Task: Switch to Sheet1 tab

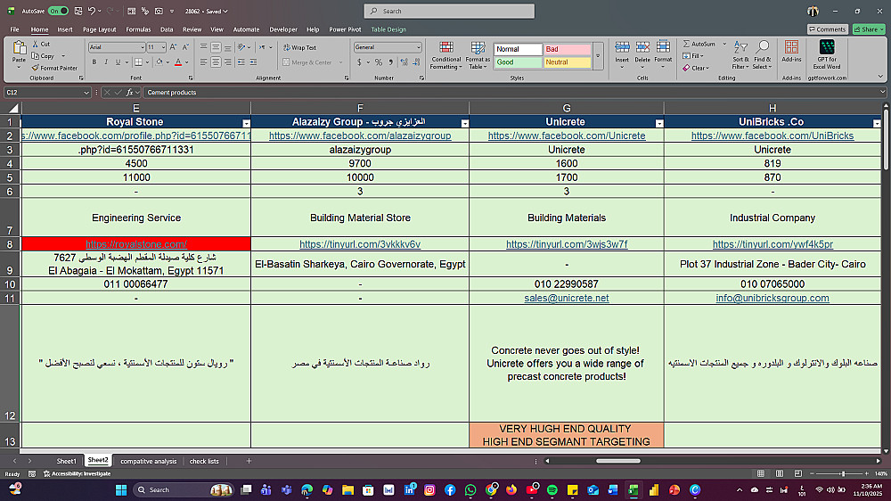Action: 66,461
